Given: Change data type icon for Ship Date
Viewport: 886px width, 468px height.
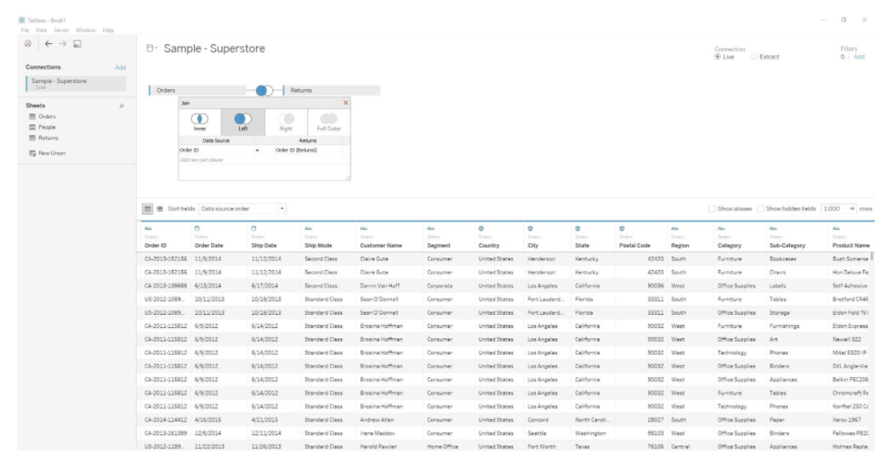Looking at the screenshot, I should tap(254, 228).
